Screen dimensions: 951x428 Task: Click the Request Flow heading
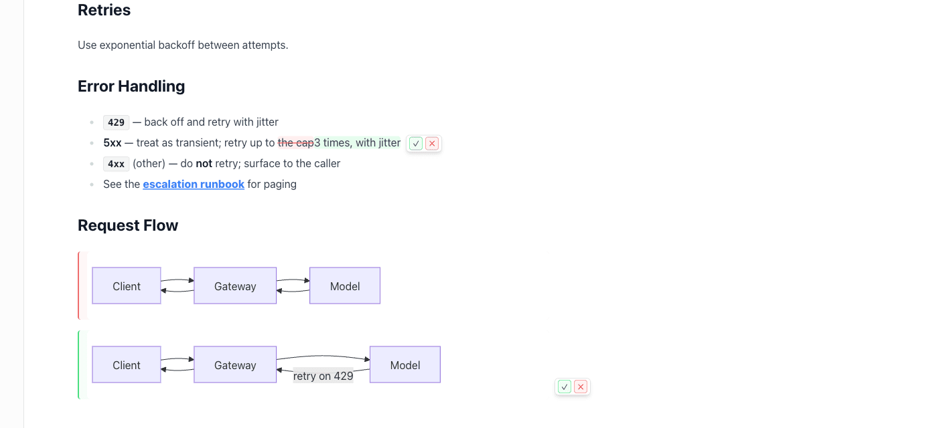coord(128,225)
